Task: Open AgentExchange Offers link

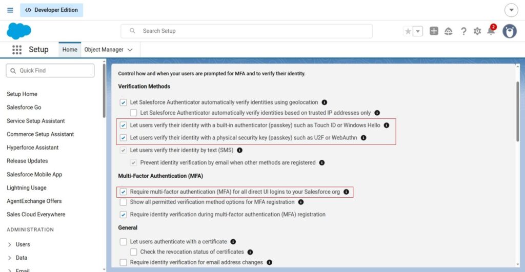Action: 34,201
